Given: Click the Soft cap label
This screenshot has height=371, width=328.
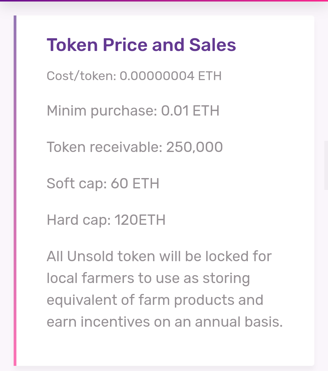Looking at the screenshot, I should tap(77, 184).
